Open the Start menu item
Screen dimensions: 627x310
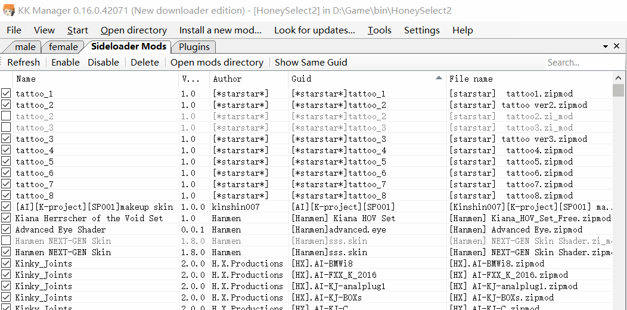click(77, 30)
